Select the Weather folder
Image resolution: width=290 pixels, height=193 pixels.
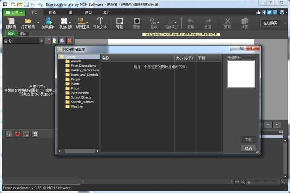(77, 106)
